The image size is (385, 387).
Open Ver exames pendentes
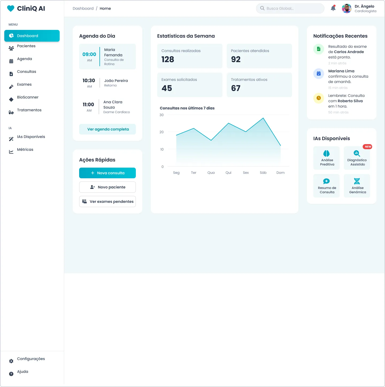pos(107,202)
